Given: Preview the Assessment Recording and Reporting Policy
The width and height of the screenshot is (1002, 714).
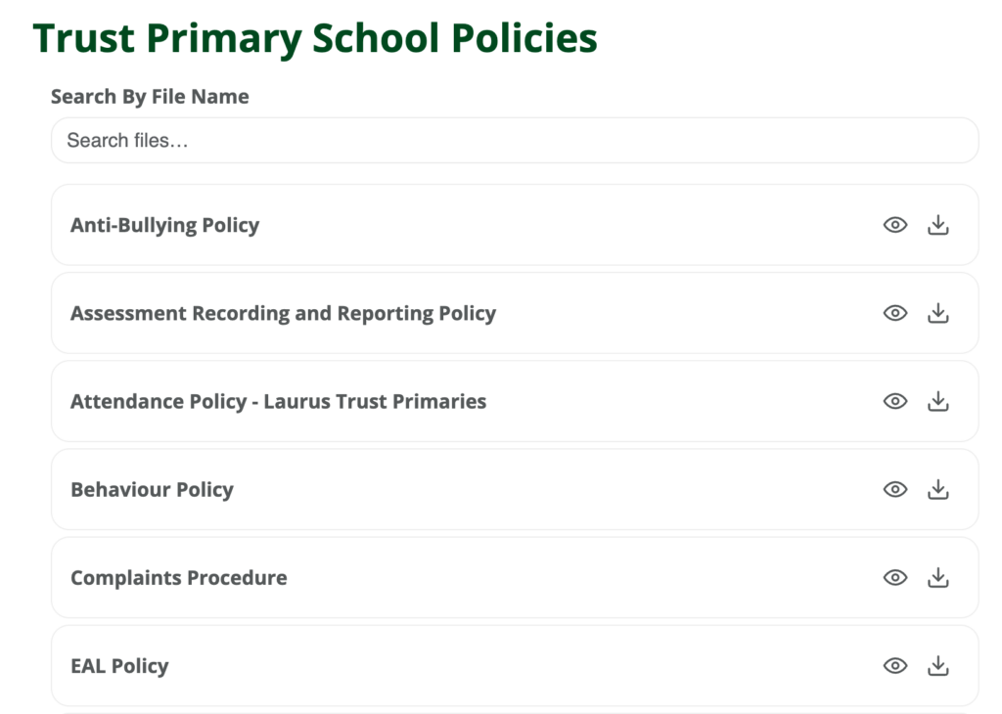Looking at the screenshot, I should pyautogui.click(x=896, y=313).
